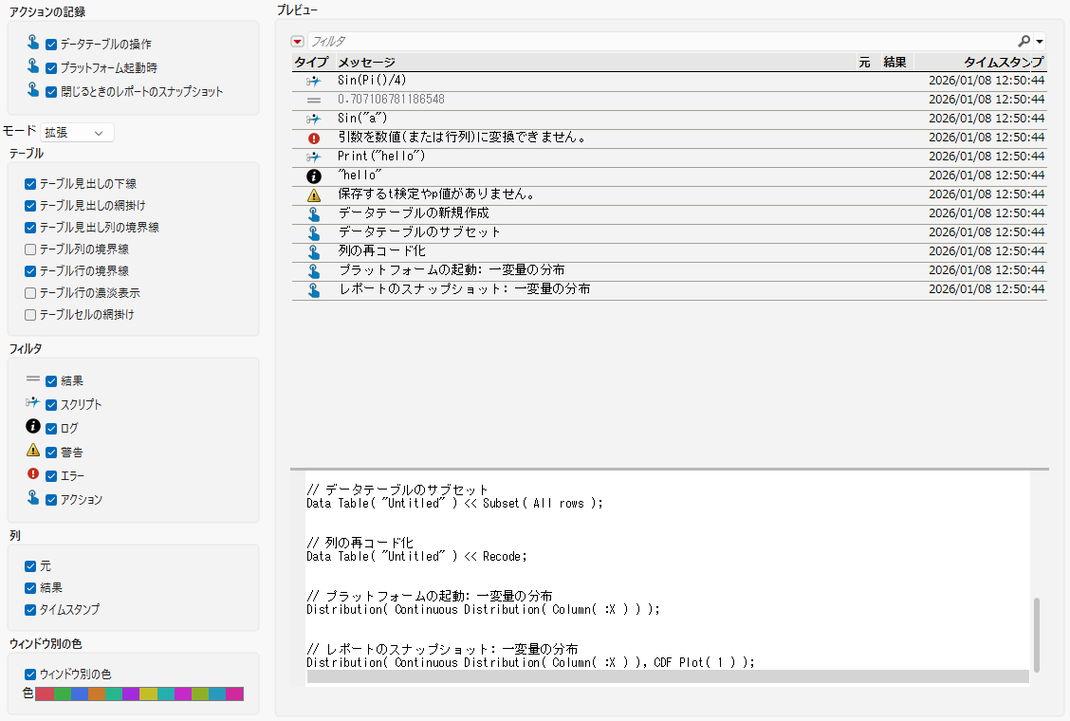Pick the blue window color swatch
Screen dimensions: 1070x721
click(x=79, y=693)
